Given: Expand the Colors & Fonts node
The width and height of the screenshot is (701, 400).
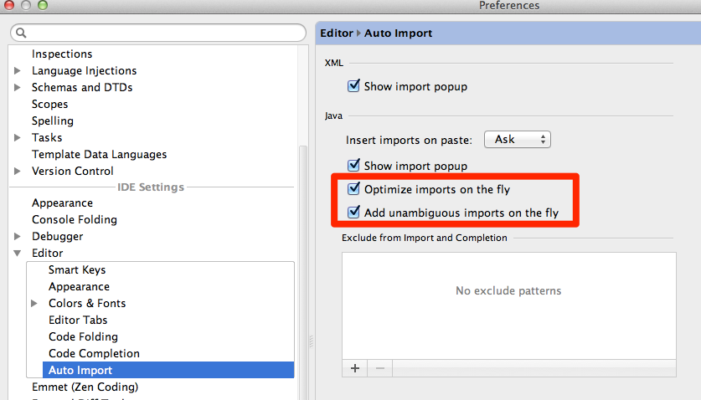Looking at the screenshot, I should [34, 304].
